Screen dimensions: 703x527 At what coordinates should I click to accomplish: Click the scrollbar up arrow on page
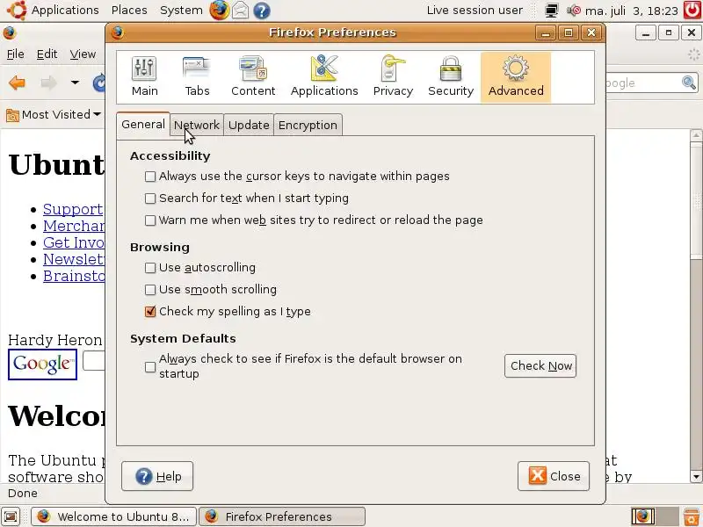click(696, 135)
